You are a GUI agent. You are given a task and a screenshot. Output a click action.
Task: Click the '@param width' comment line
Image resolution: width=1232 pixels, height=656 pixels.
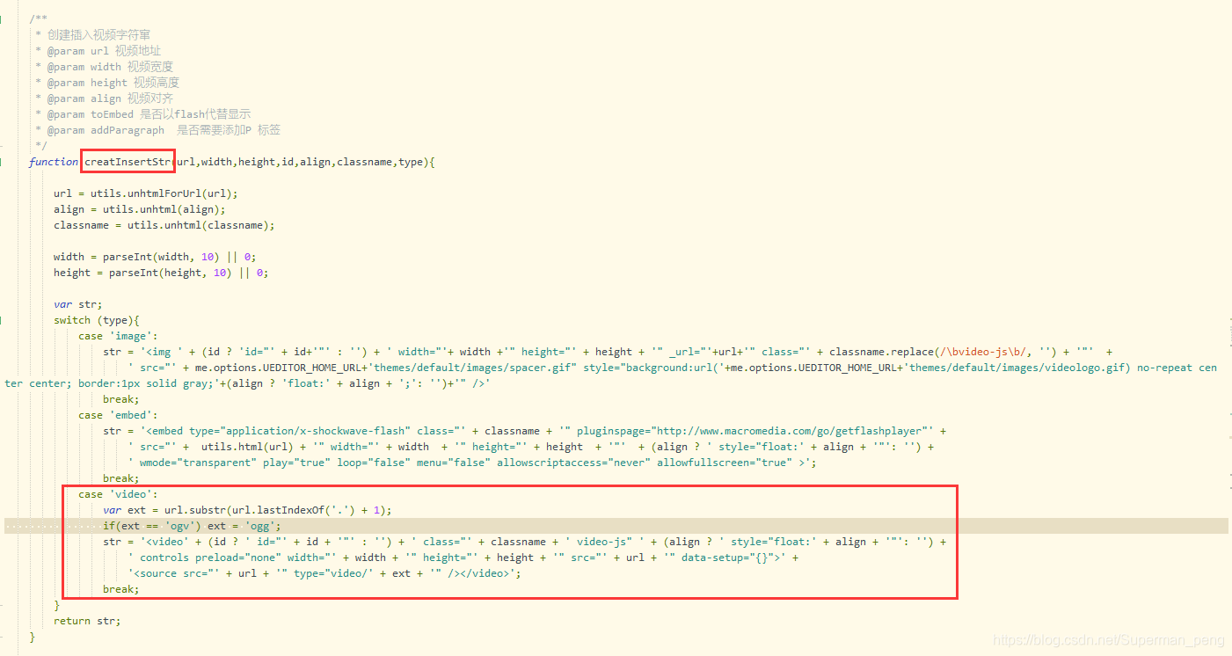tap(104, 67)
